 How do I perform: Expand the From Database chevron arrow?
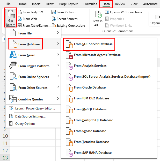(x=58, y=43)
